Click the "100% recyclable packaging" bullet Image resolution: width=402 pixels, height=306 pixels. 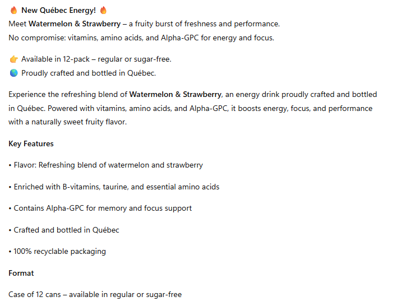click(59, 252)
